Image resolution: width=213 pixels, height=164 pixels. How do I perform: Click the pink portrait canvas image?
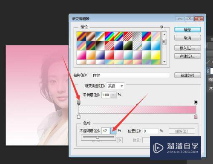coord(37,95)
